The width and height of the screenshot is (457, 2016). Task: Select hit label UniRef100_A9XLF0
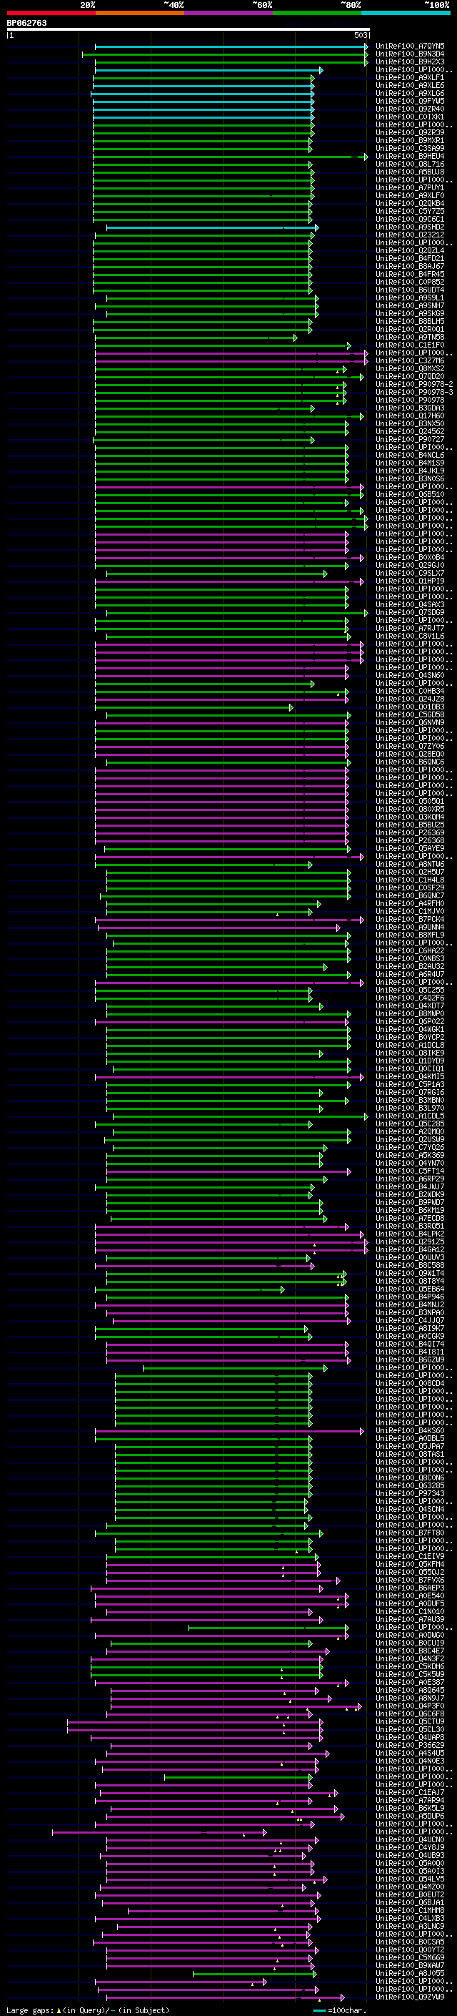coord(410,196)
